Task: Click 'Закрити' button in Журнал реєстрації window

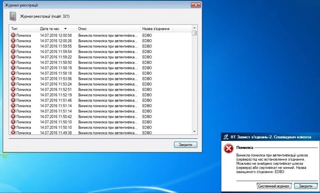Action: point(186,144)
